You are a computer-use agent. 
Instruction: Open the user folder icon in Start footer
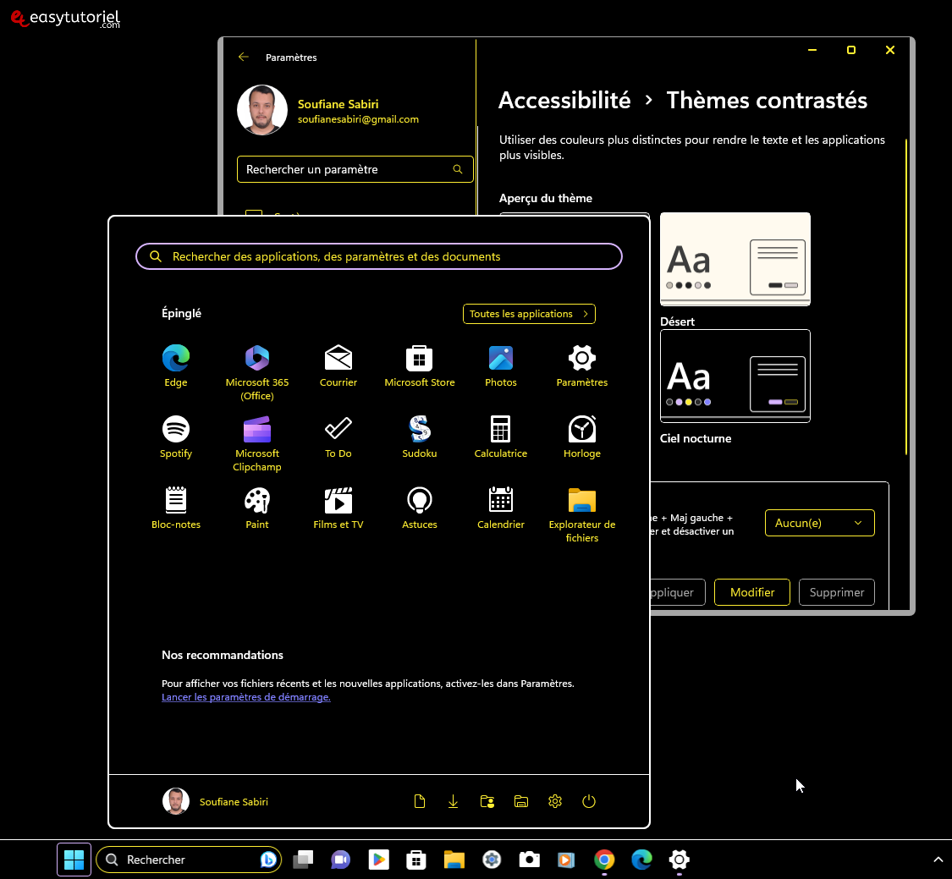487,801
